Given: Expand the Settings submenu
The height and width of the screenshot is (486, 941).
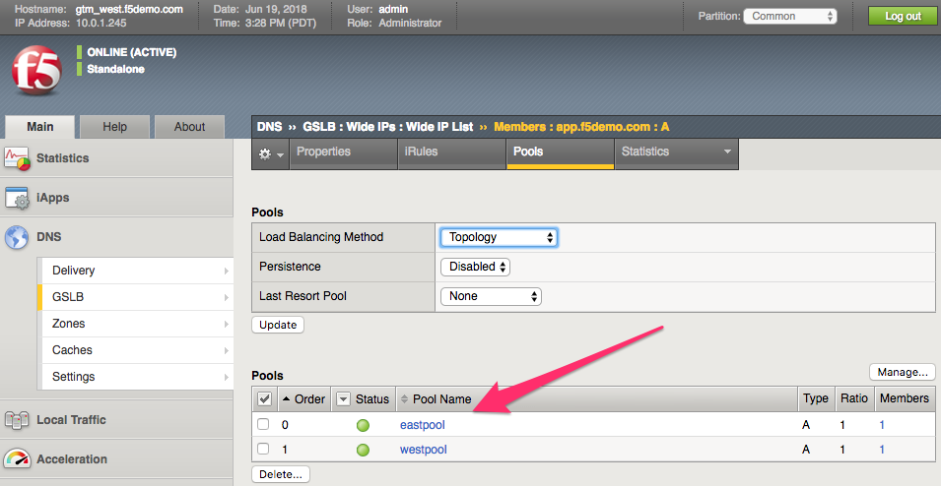Looking at the screenshot, I should click(227, 377).
